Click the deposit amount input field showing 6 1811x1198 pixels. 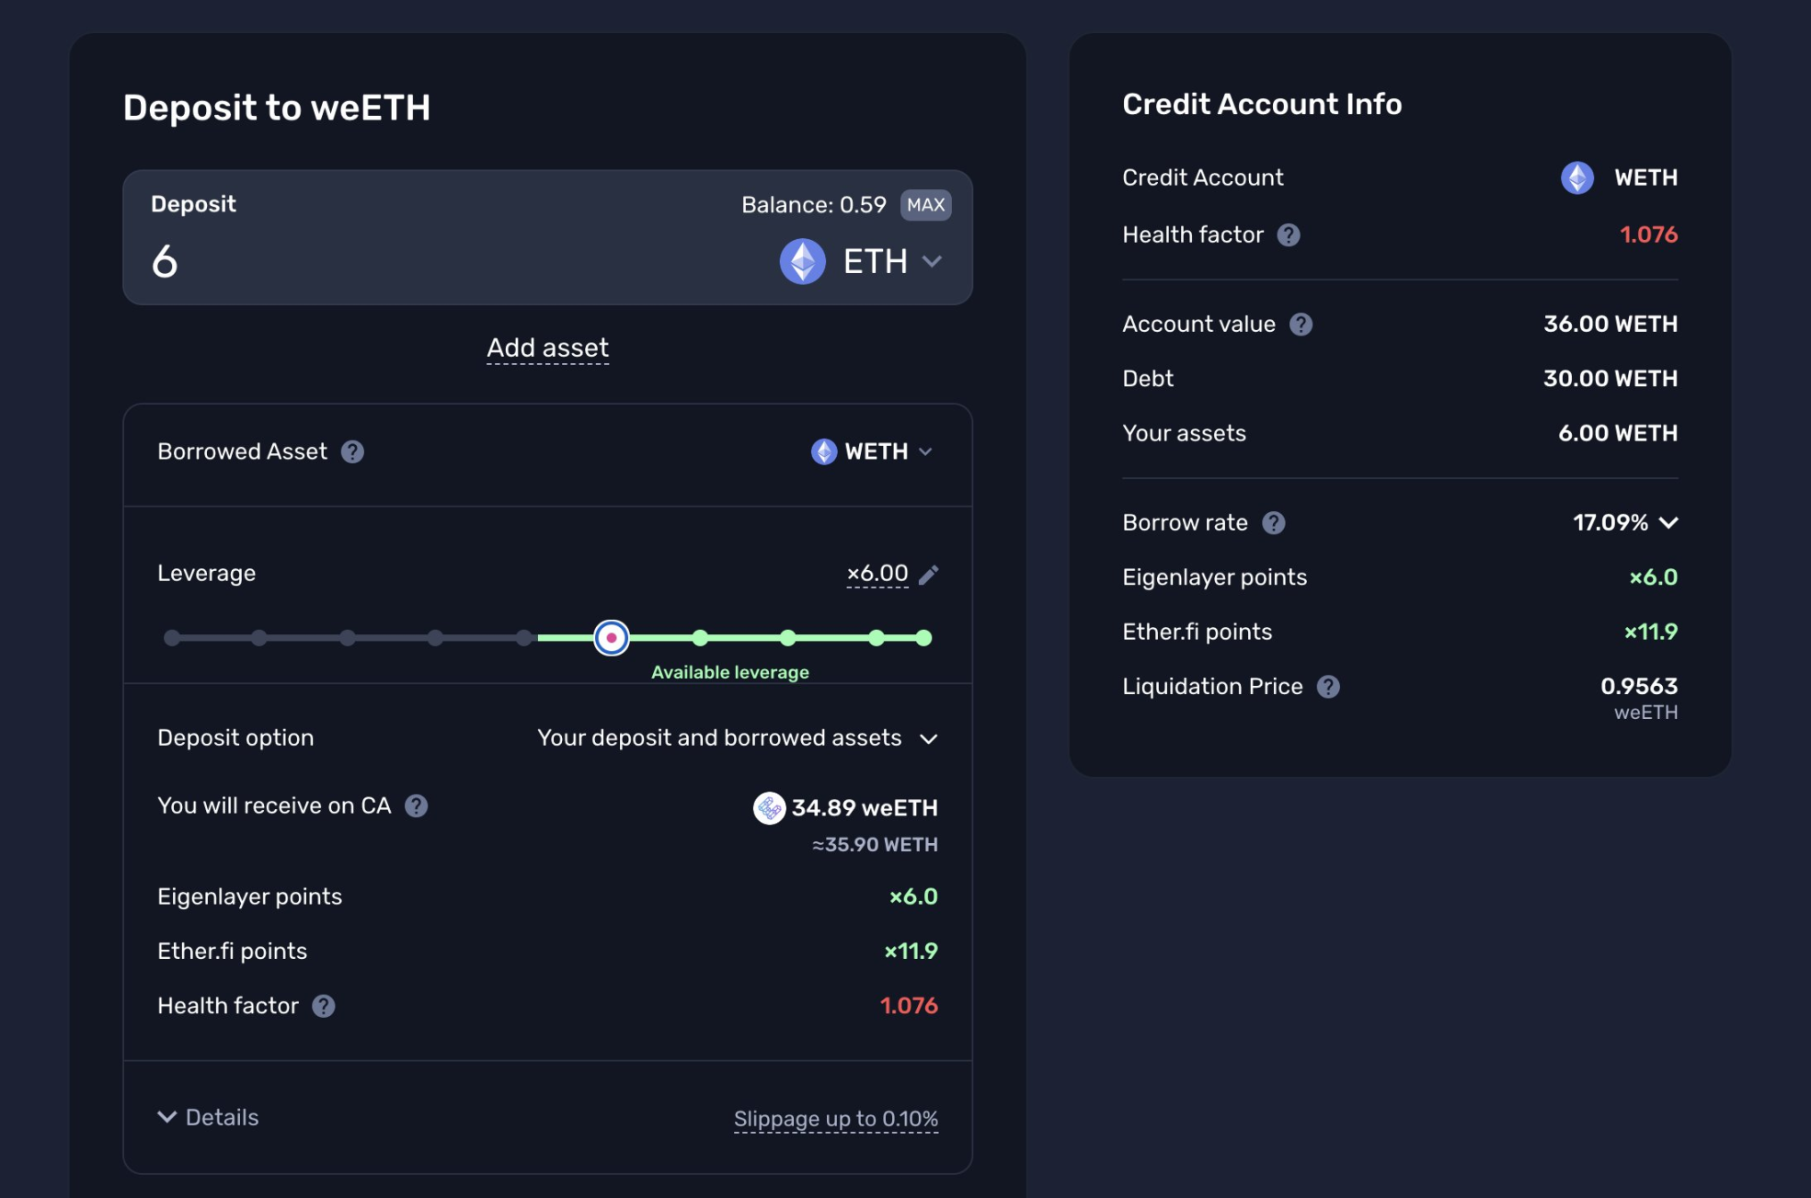(x=441, y=262)
